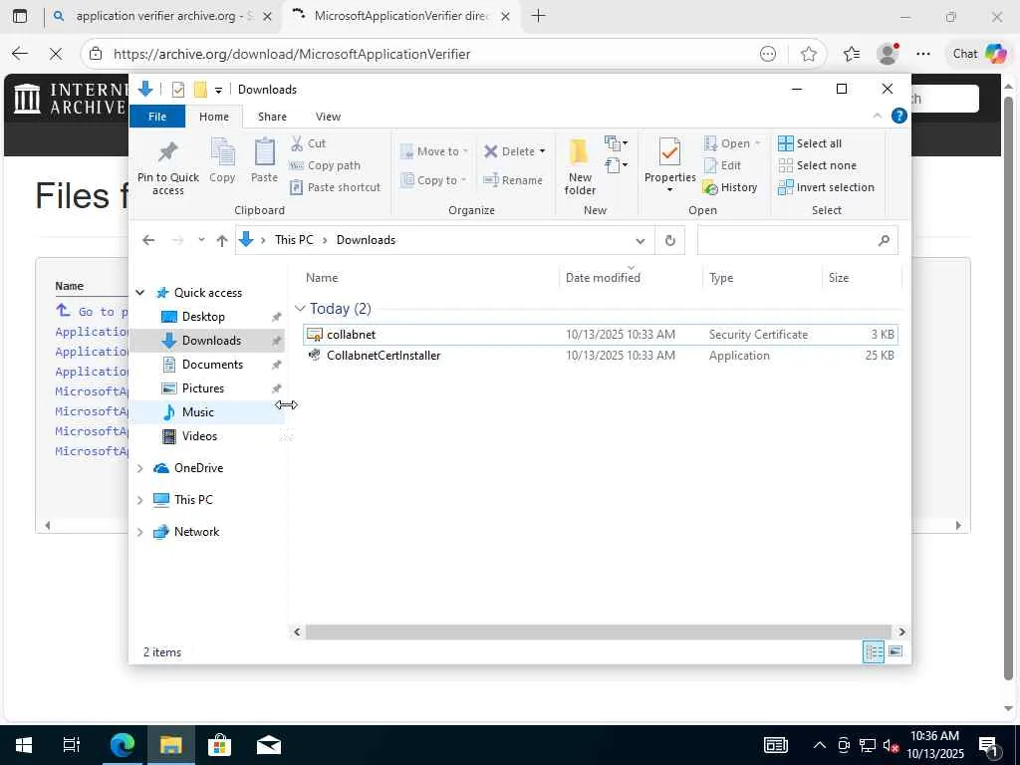Open Move to dropdown
This screenshot has height=765, width=1020.
(434, 151)
